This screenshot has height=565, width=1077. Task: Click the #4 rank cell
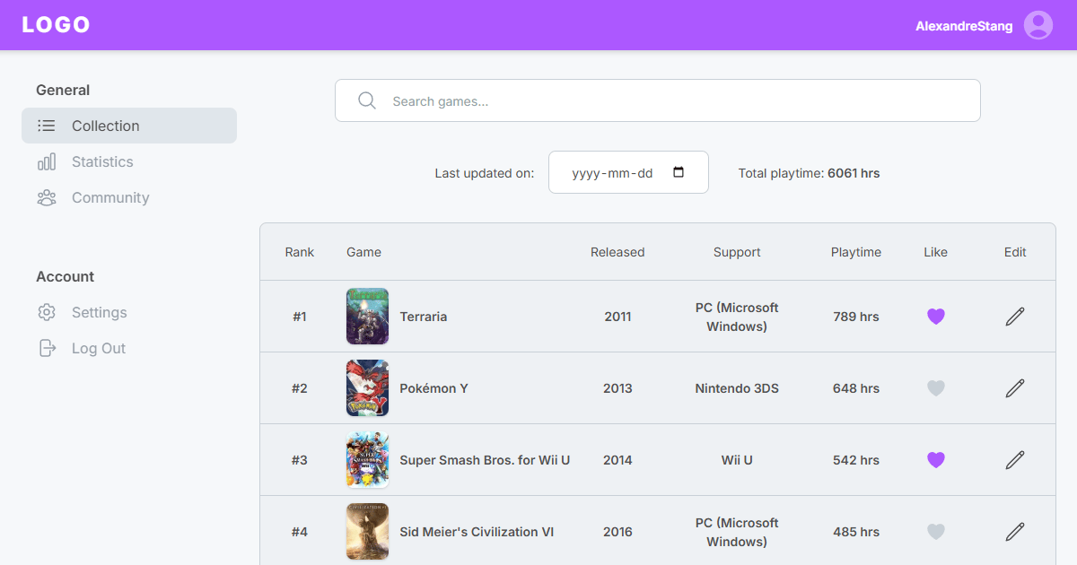300,532
